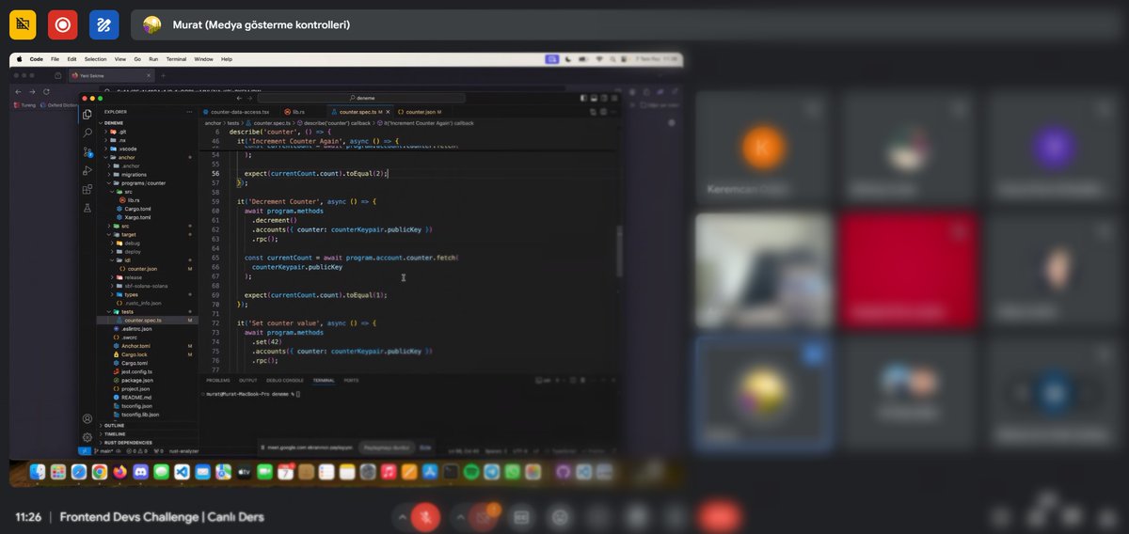Open microphone options chevron in Meet
Image resolution: width=1129 pixels, height=534 pixels.
(x=403, y=516)
